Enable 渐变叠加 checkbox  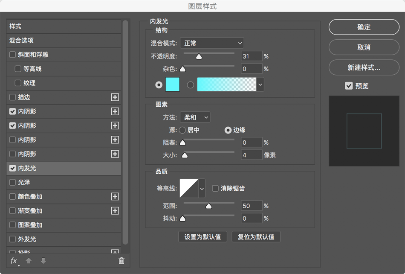12,211
